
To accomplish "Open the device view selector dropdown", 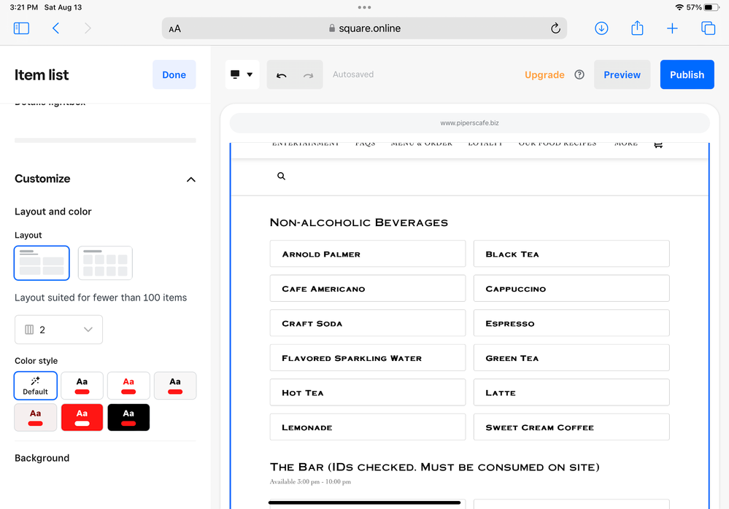I will point(242,74).
